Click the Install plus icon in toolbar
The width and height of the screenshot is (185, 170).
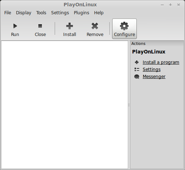tap(70, 26)
